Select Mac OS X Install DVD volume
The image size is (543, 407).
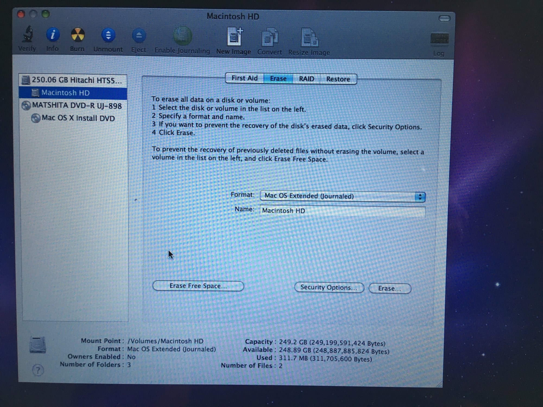click(78, 118)
